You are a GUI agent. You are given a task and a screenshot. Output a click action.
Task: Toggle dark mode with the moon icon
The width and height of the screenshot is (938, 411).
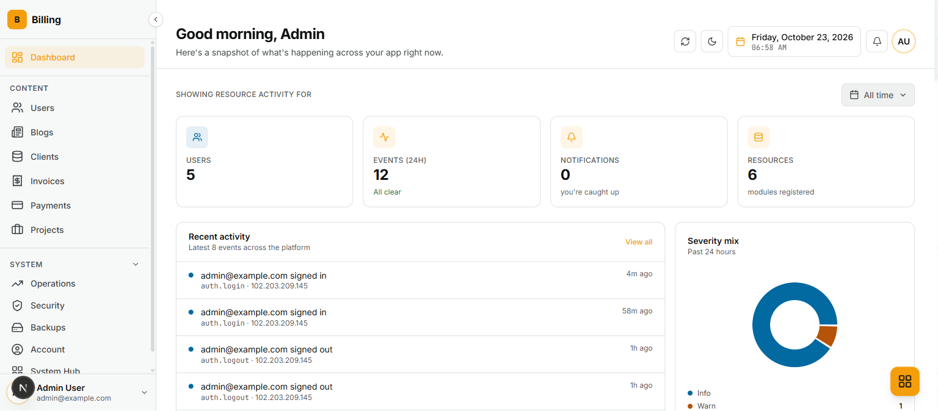(712, 41)
